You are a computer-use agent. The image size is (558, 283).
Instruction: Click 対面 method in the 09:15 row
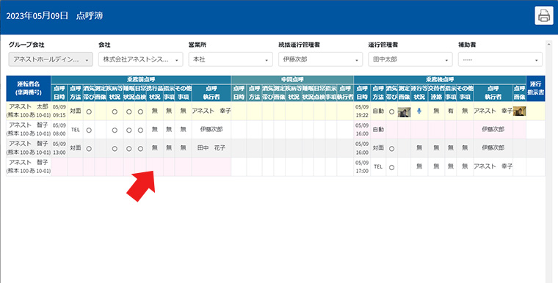[75, 111]
